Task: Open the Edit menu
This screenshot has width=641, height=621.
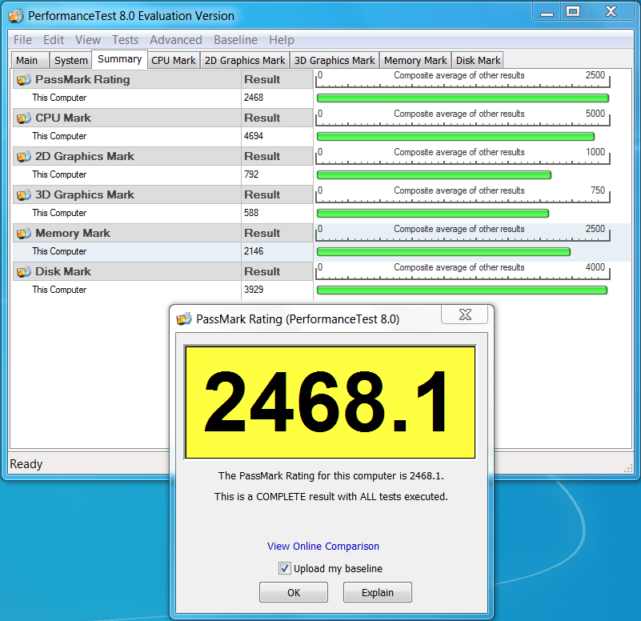Action: [x=54, y=40]
